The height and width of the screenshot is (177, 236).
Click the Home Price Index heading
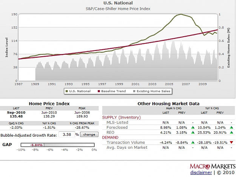tap(49, 104)
